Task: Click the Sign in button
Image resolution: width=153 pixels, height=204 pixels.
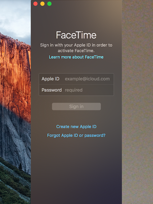Action: click(76, 107)
